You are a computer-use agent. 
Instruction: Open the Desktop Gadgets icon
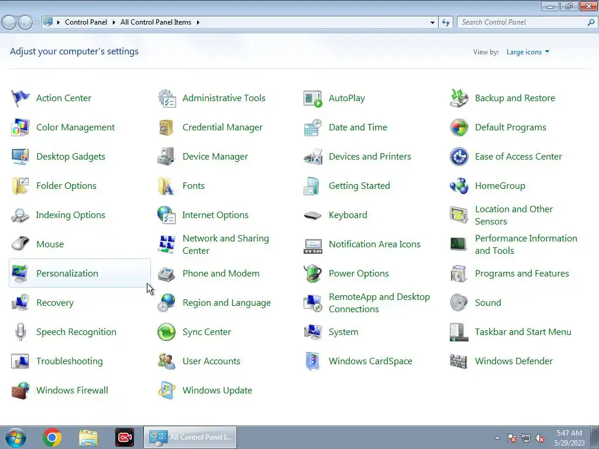click(20, 157)
